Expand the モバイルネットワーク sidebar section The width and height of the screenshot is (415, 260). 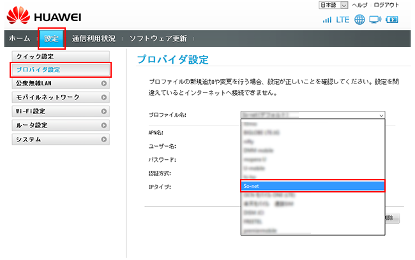[61, 97]
